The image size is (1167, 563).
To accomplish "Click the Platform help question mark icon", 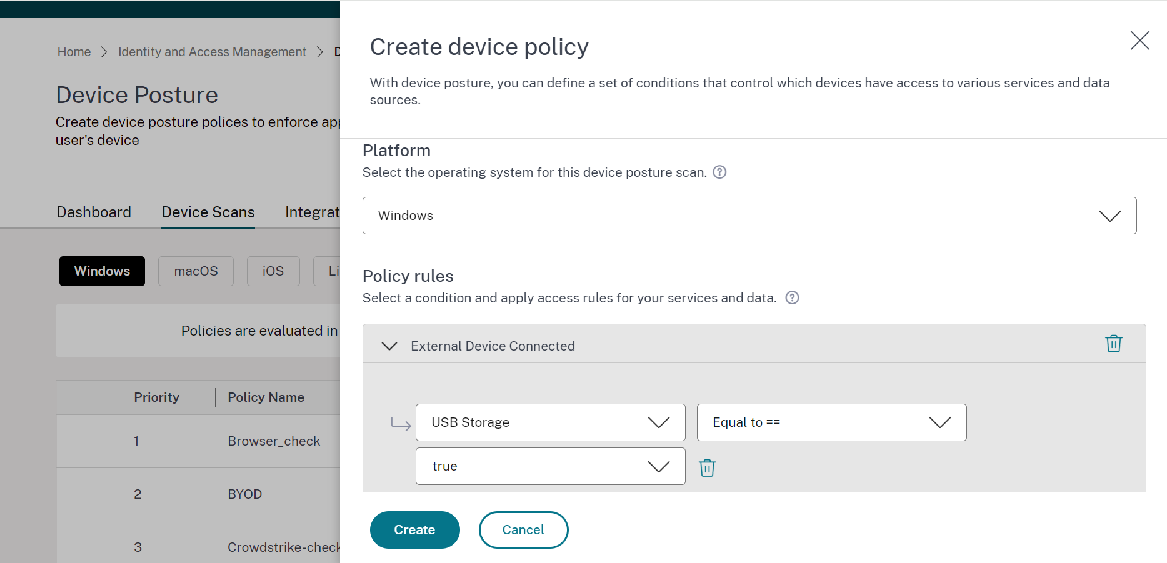I will click(x=719, y=172).
